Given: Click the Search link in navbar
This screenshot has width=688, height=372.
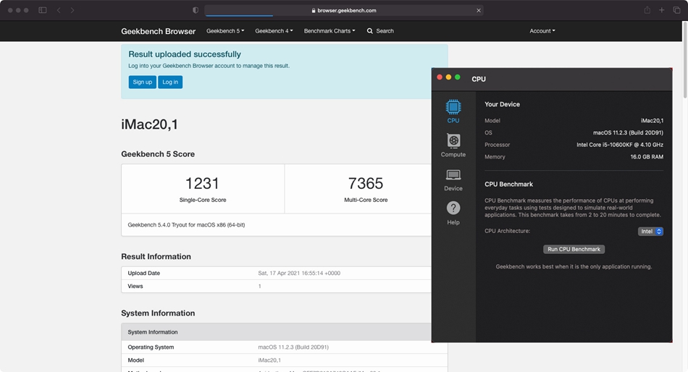Looking at the screenshot, I should pyautogui.click(x=380, y=31).
